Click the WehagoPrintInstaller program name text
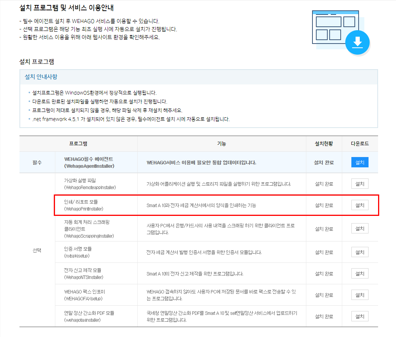Viewport: 396px width, 337px height. point(84,209)
